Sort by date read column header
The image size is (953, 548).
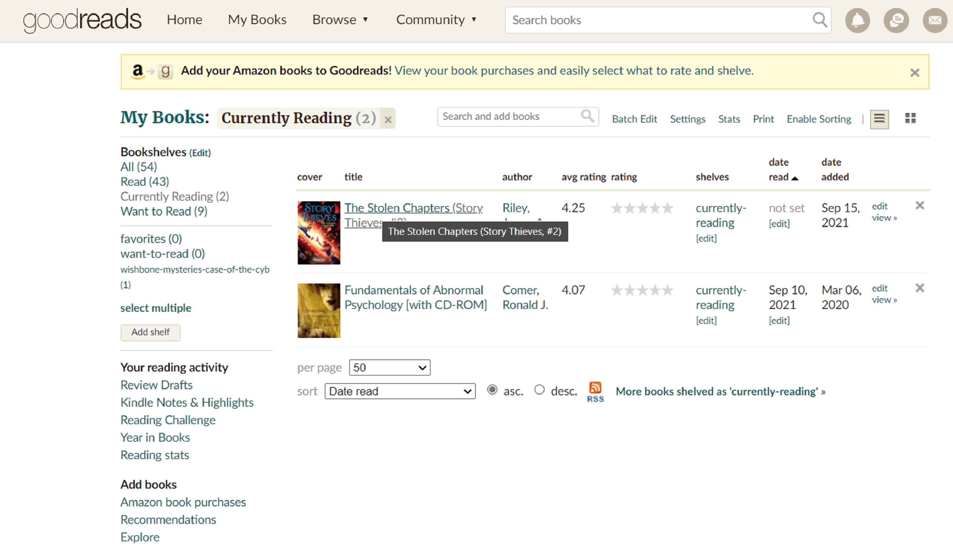tap(783, 169)
